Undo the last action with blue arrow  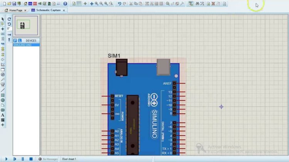(119, 4)
